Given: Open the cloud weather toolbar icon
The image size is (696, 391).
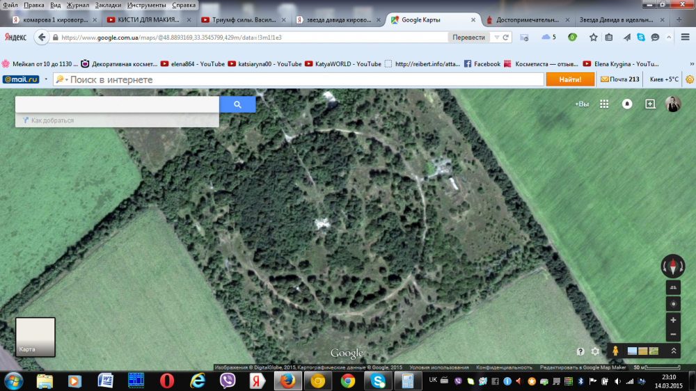Looking at the screenshot, I should 548,38.
